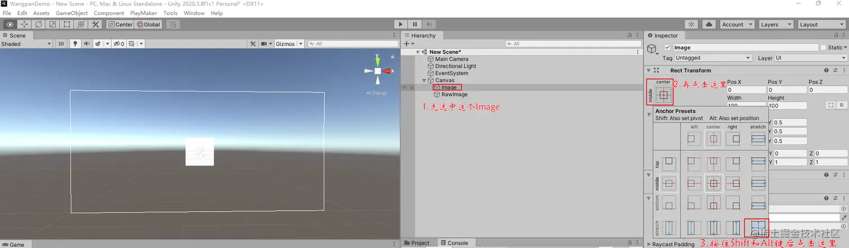The height and width of the screenshot is (248, 849).
Task: Open the Tag Untagged dropdown
Action: click(x=713, y=58)
